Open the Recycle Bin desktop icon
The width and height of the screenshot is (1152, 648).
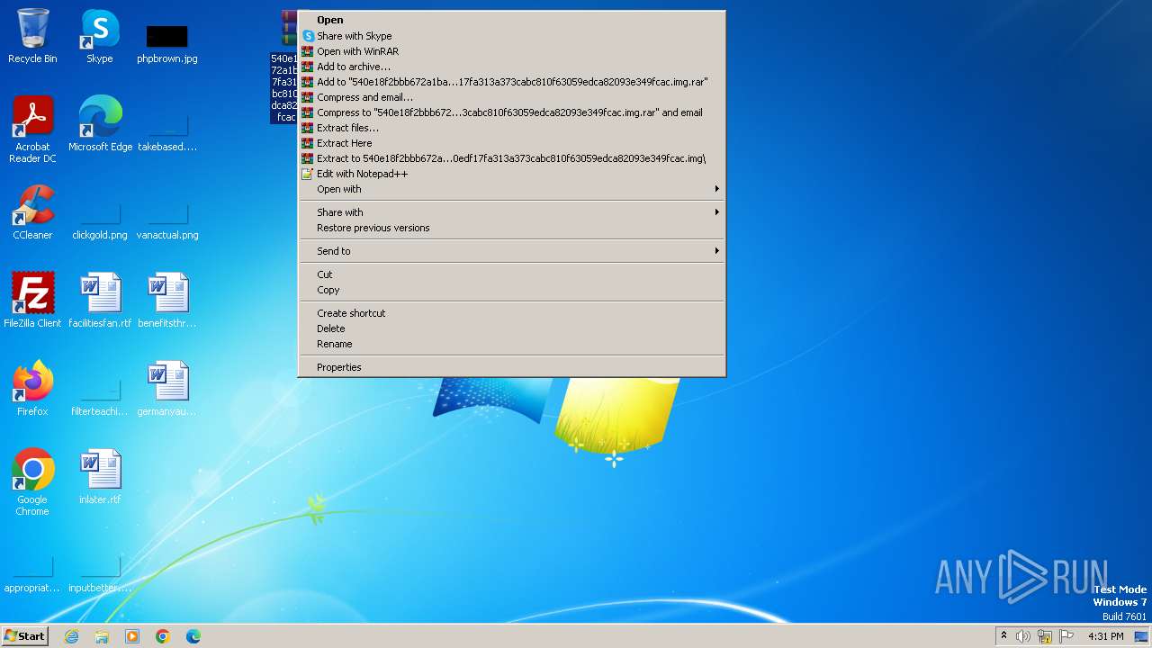tap(32, 36)
